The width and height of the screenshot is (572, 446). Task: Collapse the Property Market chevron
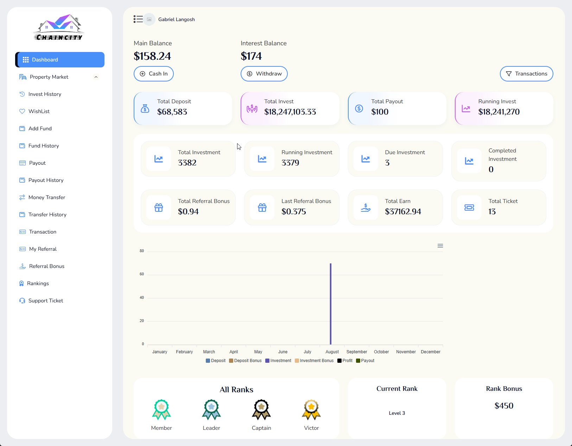point(96,77)
